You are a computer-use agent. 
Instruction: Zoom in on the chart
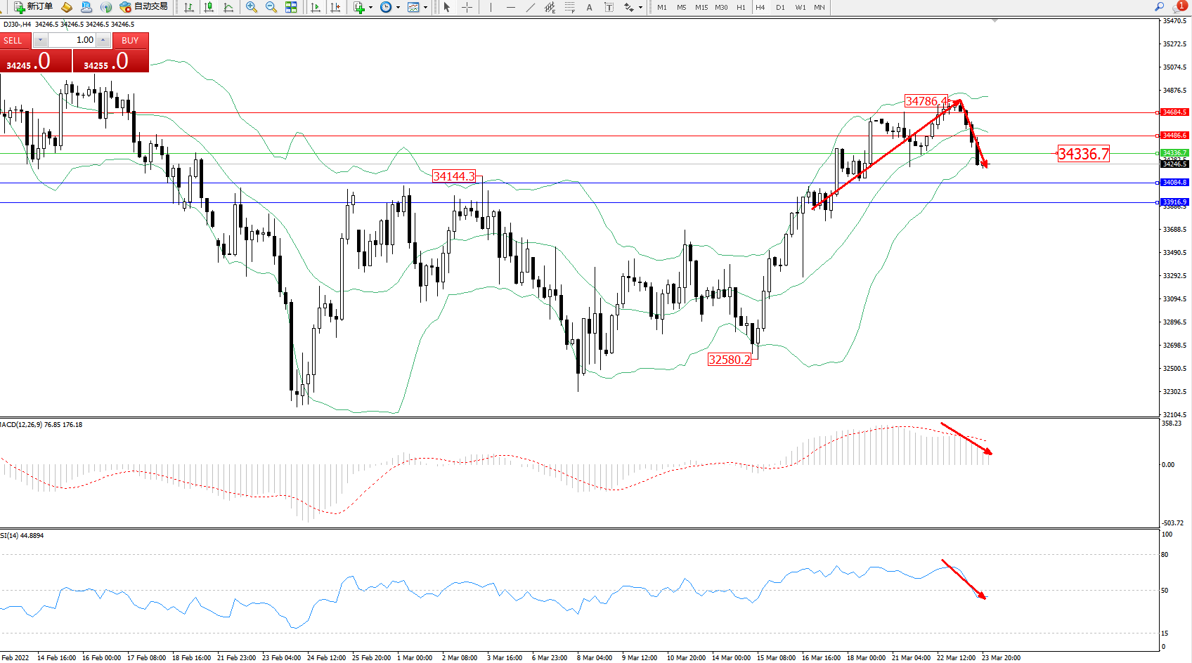251,7
